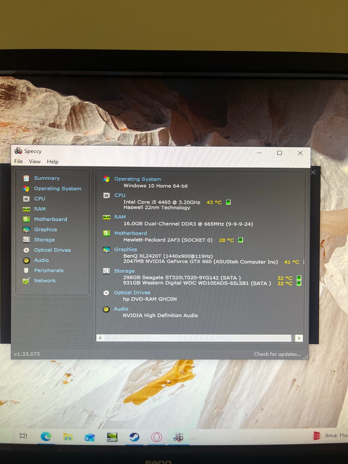The image size is (348, 464).
Task: Click the Windows flag icon beside Operating System heading
Action: [107, 179]
